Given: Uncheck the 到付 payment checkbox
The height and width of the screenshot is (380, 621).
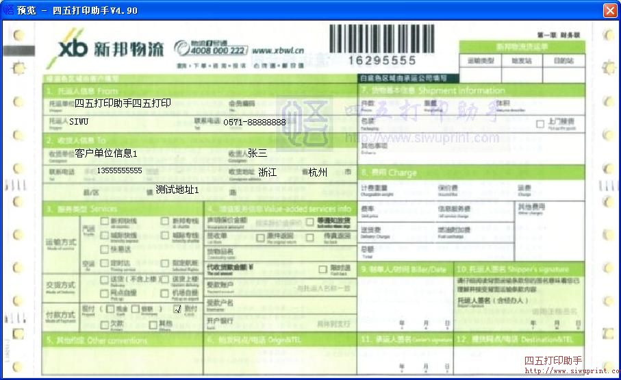Looking at the screenshot, I should point(178,309).
